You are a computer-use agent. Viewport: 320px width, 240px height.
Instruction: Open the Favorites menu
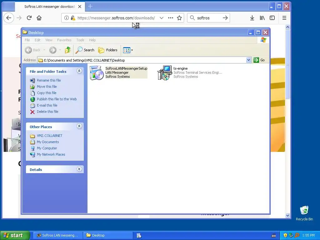64,40
